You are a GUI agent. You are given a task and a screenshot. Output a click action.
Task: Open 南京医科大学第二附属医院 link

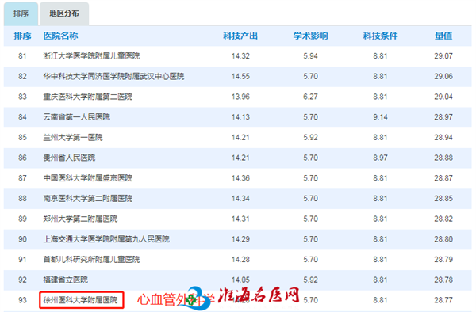point(88,199)
